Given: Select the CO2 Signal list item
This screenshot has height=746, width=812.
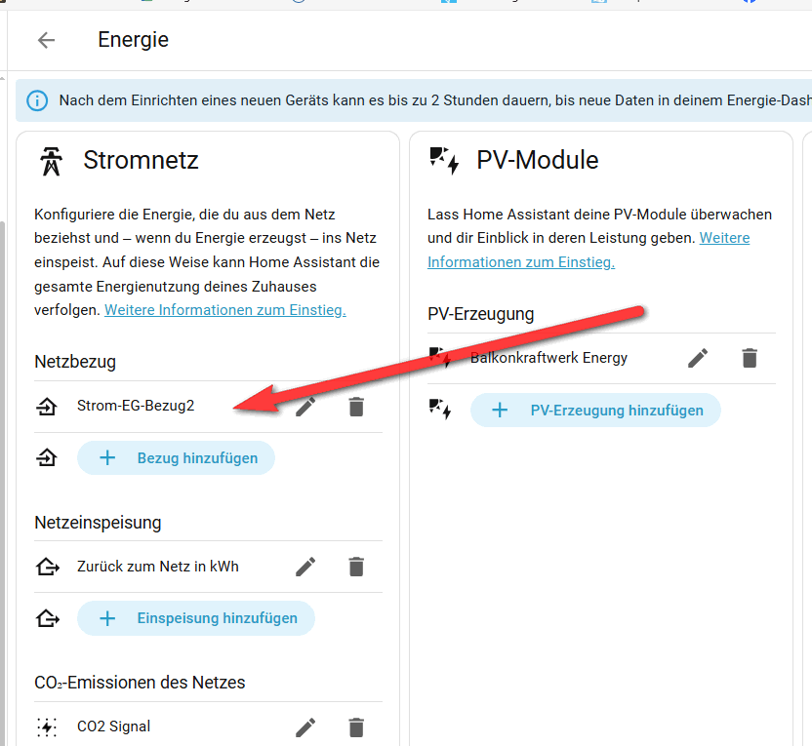Looking at the screenshot, I should point(113,726).
